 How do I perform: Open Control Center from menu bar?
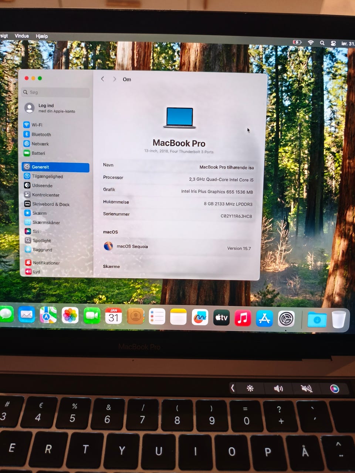[x=333, y=43]
